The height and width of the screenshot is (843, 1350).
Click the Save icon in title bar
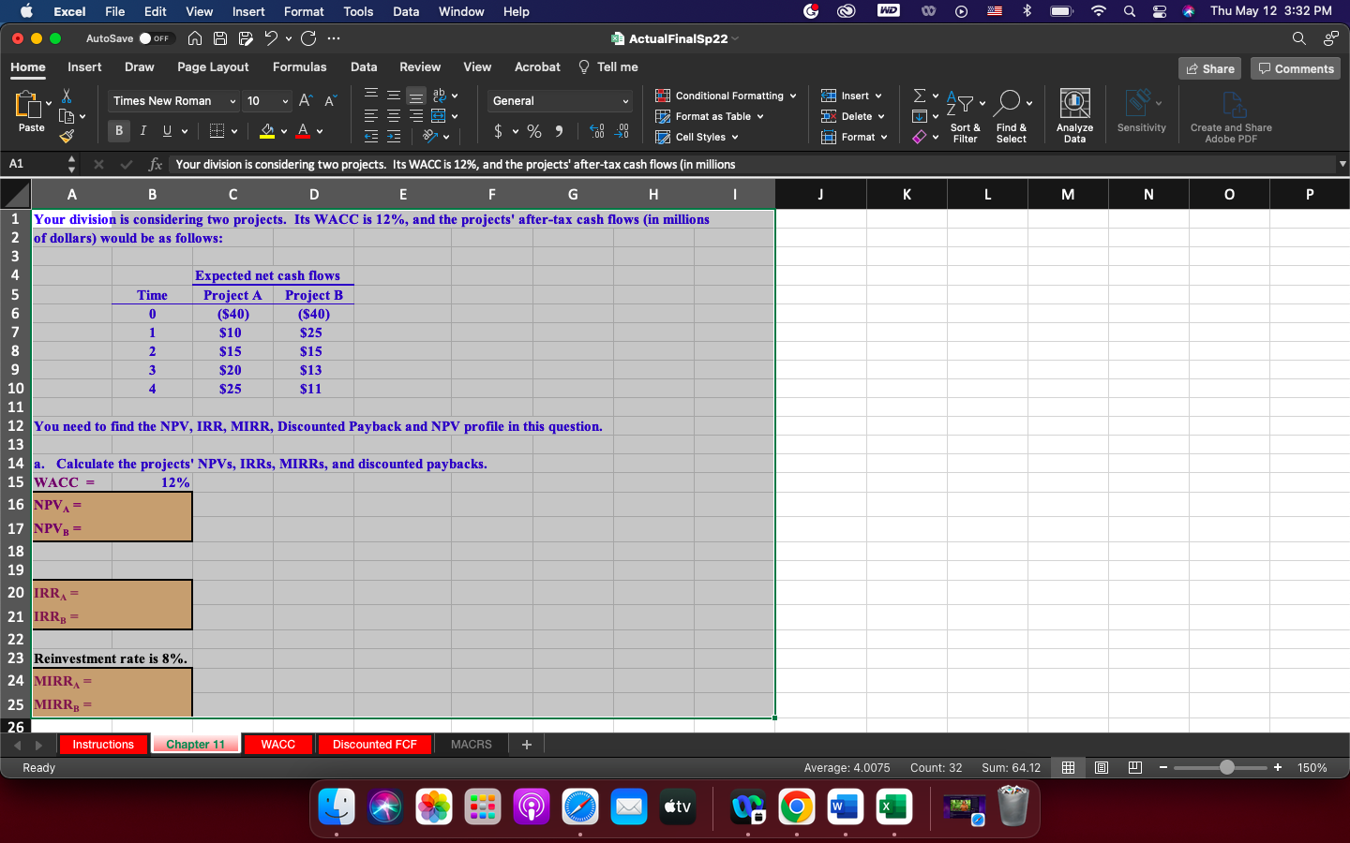click(220, 38)
